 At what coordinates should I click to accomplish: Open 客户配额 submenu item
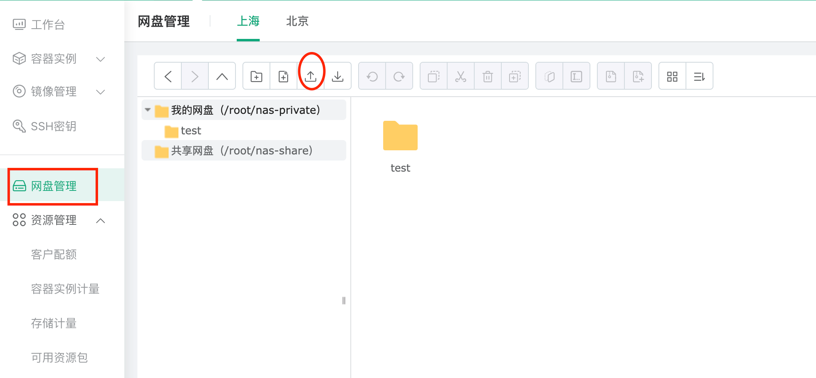click(x=54, y=255)
